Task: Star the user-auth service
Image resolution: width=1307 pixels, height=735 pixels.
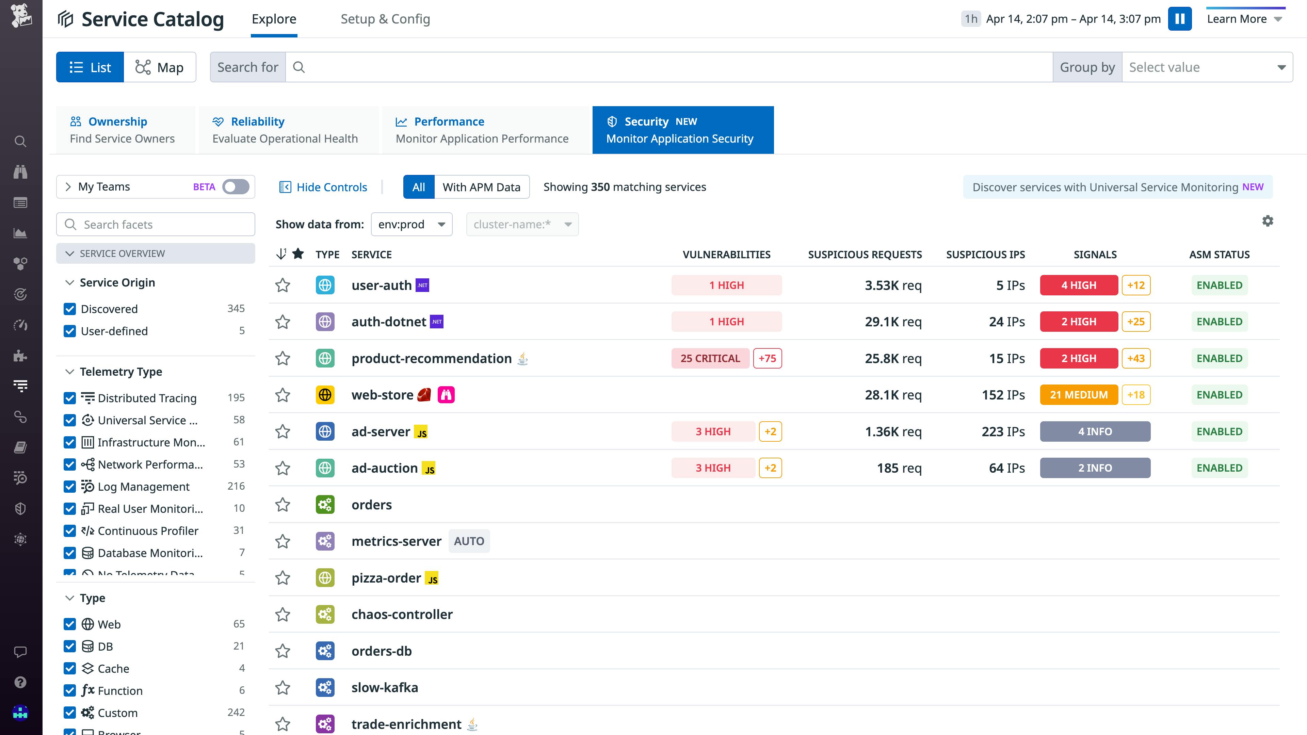Action: [x=283, y=285]
